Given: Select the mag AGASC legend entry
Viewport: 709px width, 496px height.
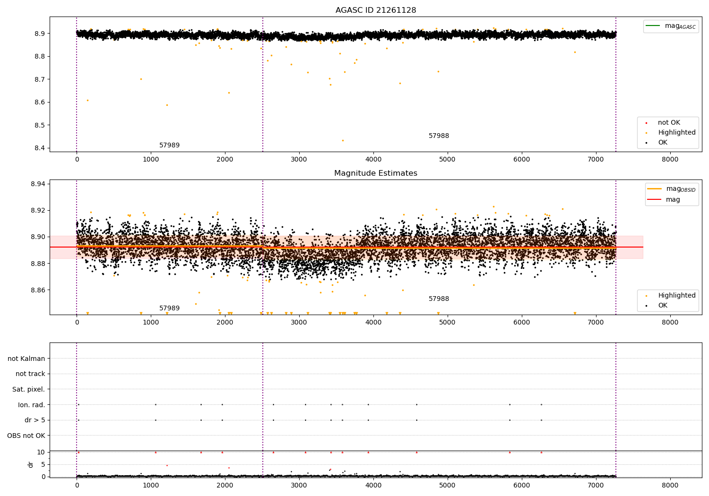Looking at the screenshot, I should tap(671, 26).
